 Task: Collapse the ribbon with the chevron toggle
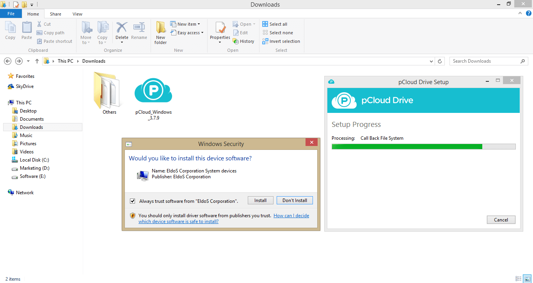(x=519, y=13)
